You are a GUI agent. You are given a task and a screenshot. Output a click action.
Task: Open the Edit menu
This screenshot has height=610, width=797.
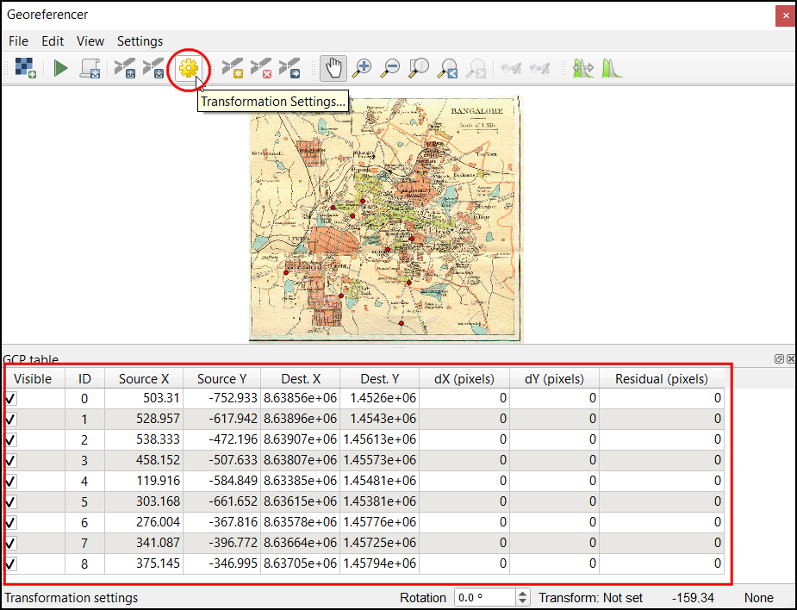pyautogui.click(x=53, y=41)
